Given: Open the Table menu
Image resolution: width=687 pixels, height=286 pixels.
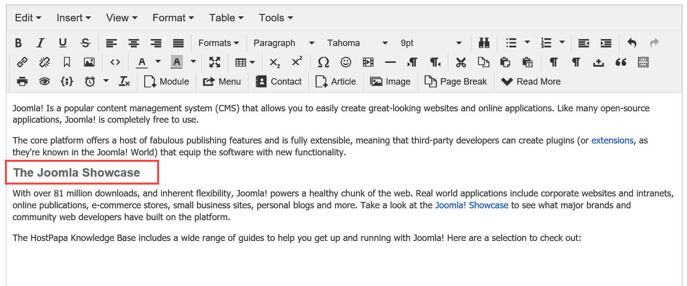Looking at the screenshot, I should pyautogui.click(x=226, y=18).
